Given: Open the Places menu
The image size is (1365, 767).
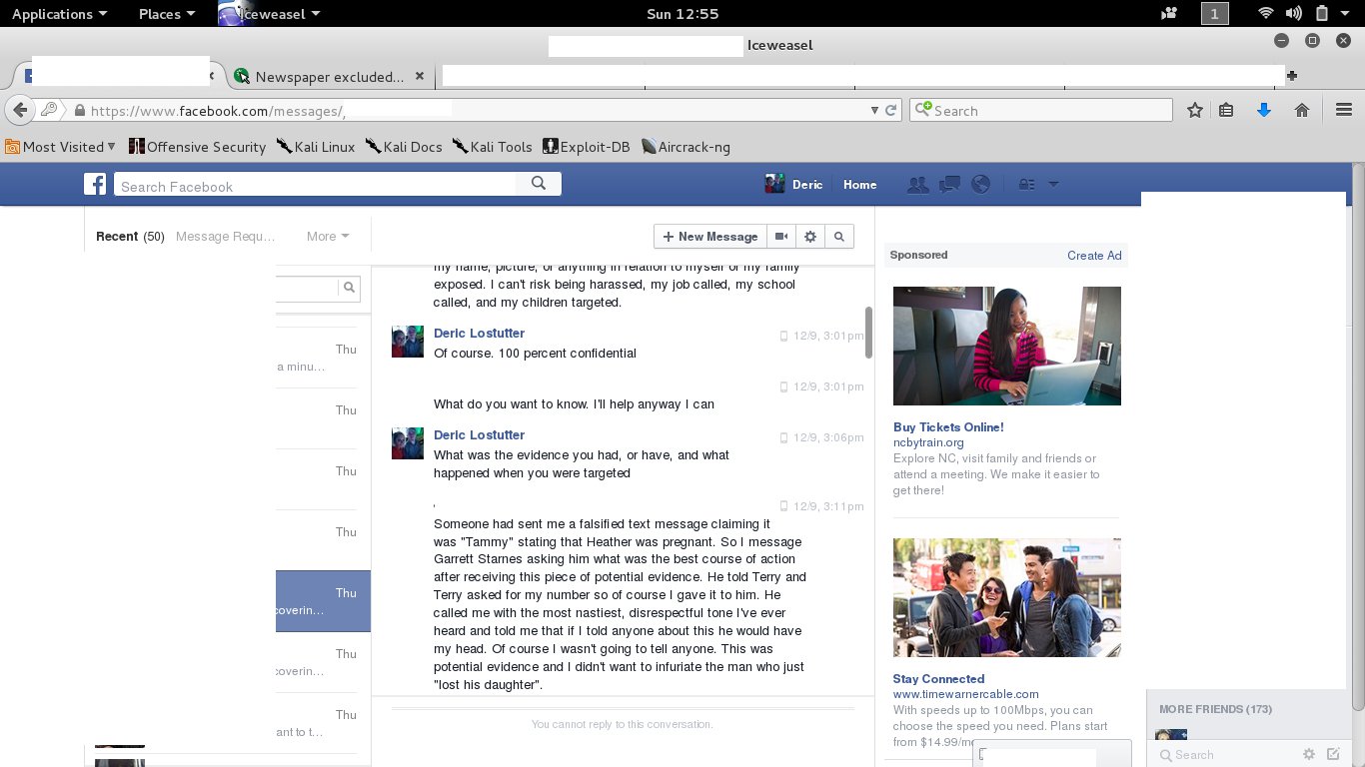Looking at the screenshot, I should [167, 14].
